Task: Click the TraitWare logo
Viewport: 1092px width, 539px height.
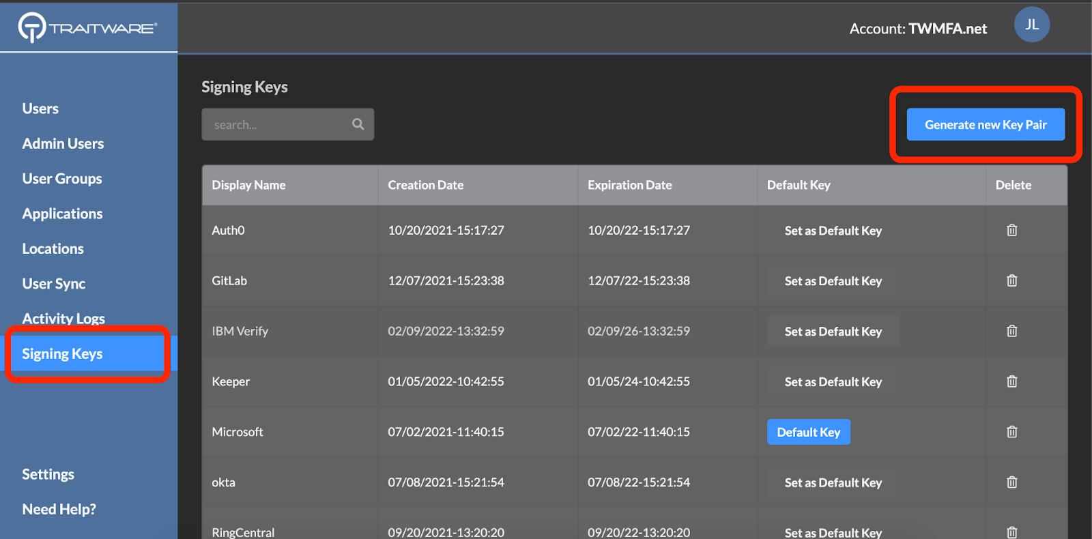Action: coord(87,28)
